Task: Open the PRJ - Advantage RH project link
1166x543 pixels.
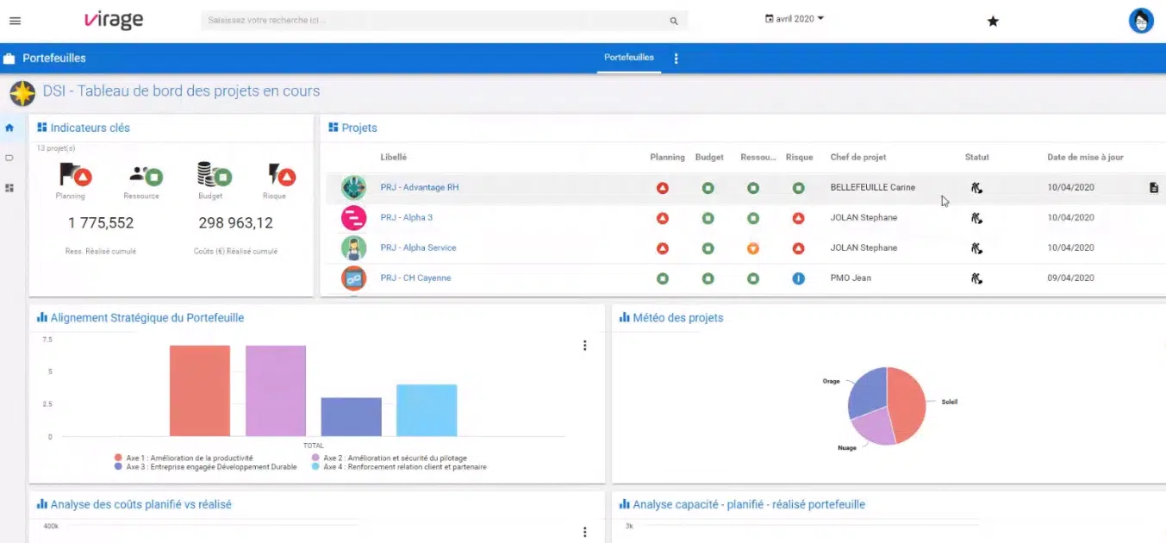Action: point(420,187)
